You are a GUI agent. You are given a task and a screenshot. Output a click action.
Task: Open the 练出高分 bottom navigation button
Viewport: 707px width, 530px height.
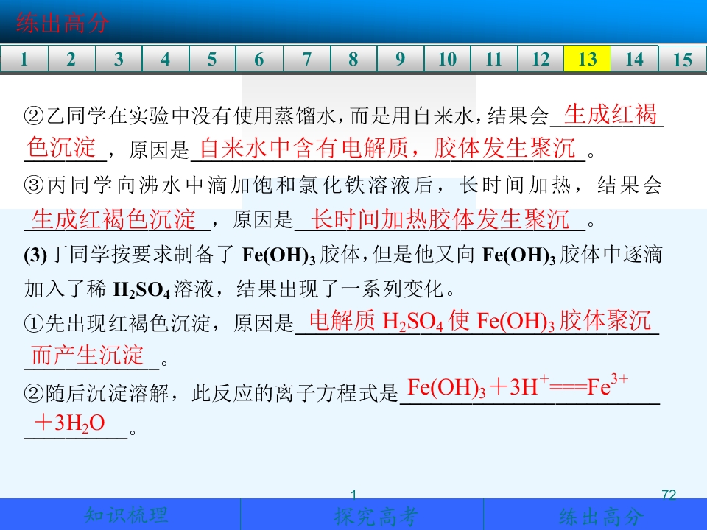(595, 515)
